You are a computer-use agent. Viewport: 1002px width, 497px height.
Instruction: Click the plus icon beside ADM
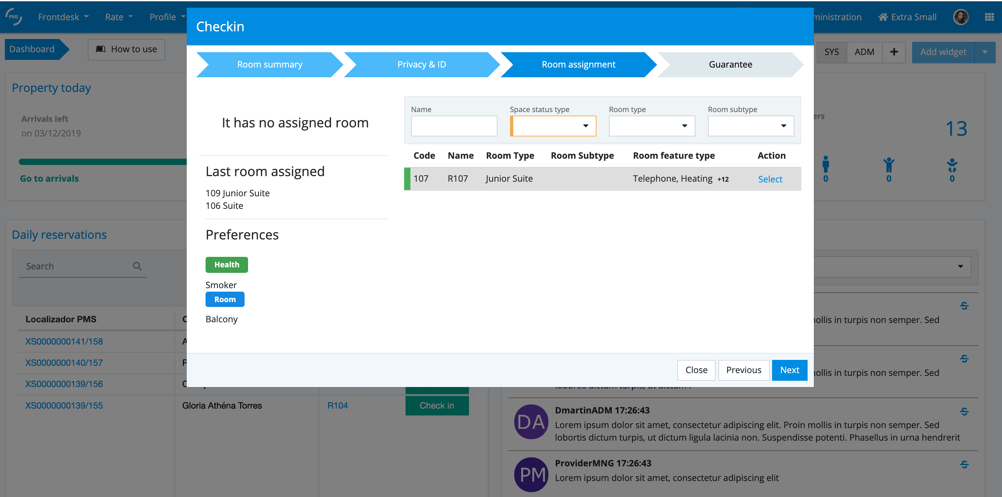tap(894, 52)
